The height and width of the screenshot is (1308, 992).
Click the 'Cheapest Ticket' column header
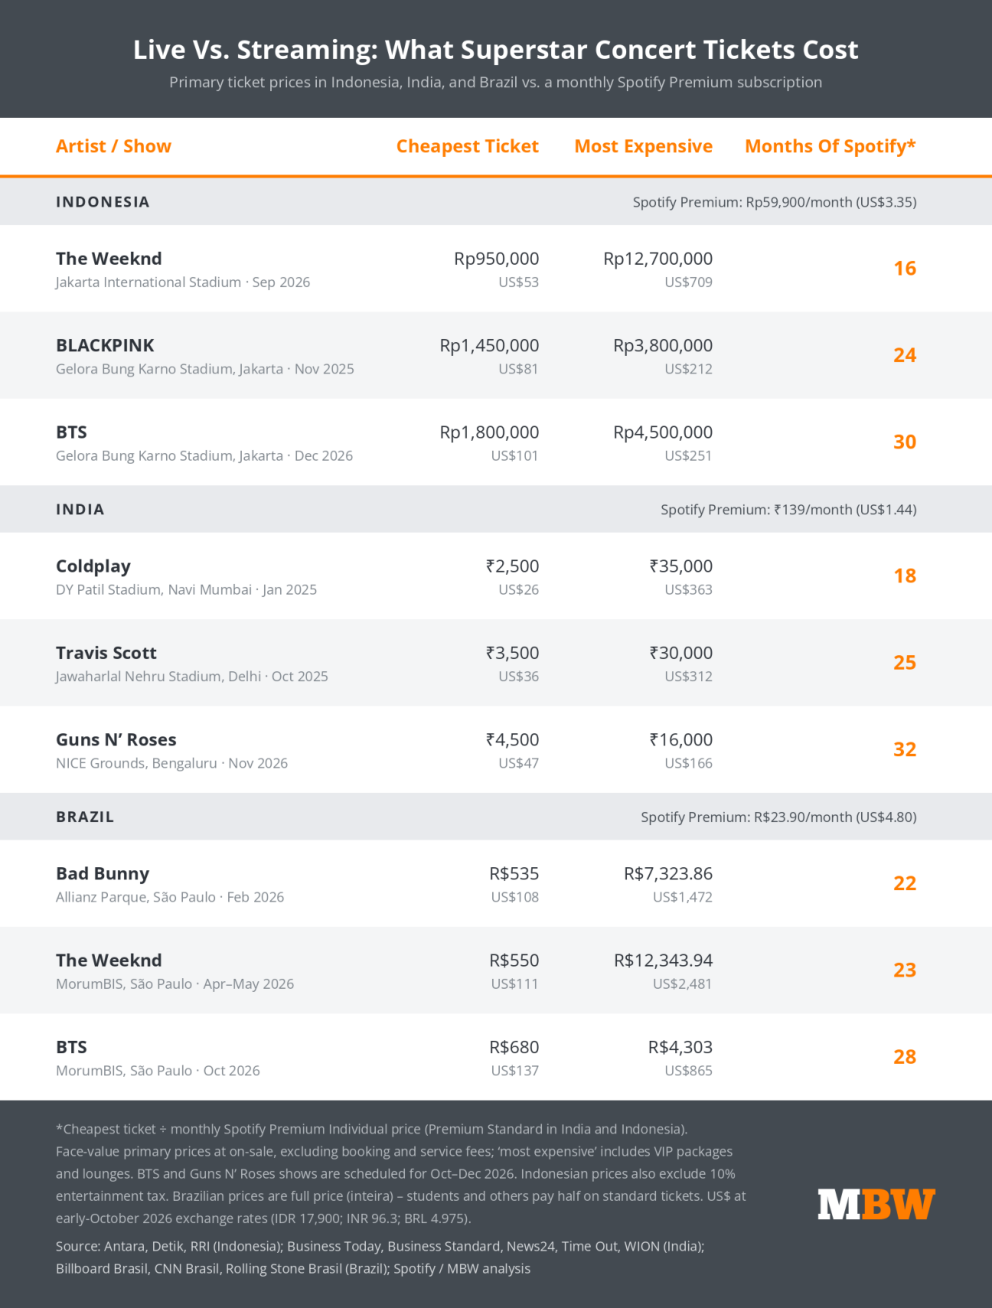pos(467,146)
